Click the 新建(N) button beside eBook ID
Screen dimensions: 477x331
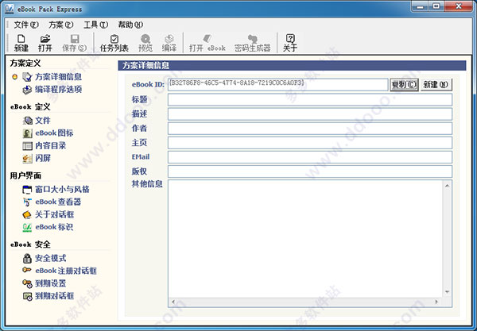coord(436,85)
